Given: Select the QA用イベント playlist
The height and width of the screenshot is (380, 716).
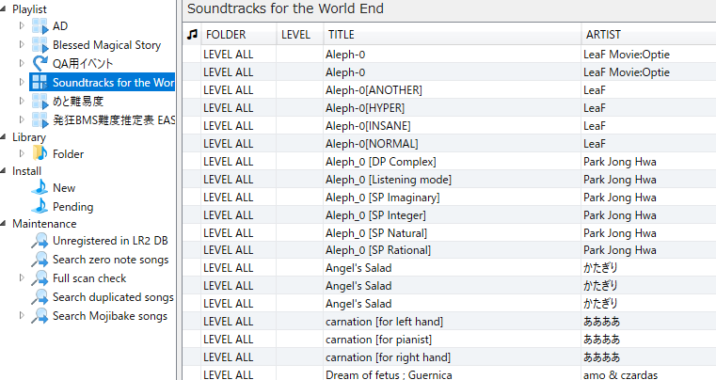Looking at the screenshot, I should [83, 63].
